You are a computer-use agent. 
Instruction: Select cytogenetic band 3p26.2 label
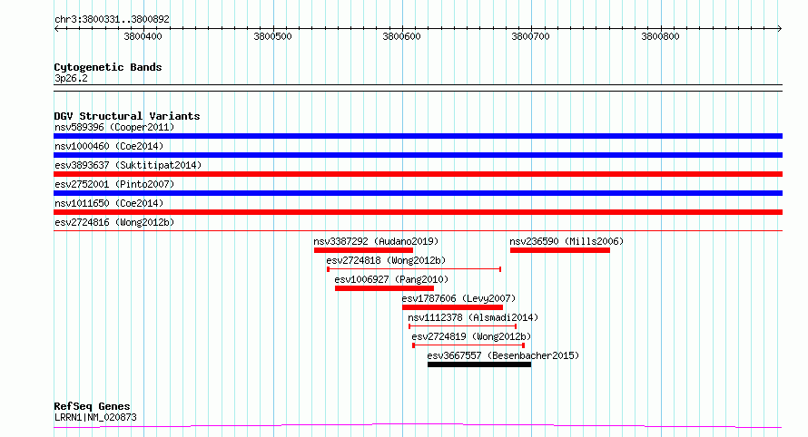point(71,78)
